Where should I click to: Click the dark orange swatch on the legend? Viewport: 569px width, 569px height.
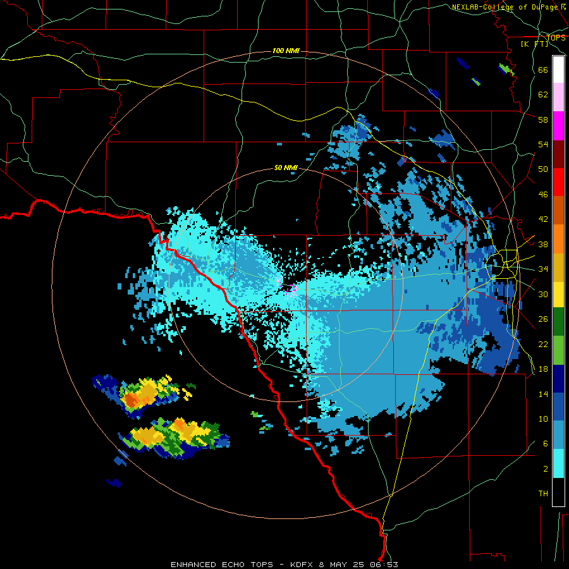pos(558,210)
